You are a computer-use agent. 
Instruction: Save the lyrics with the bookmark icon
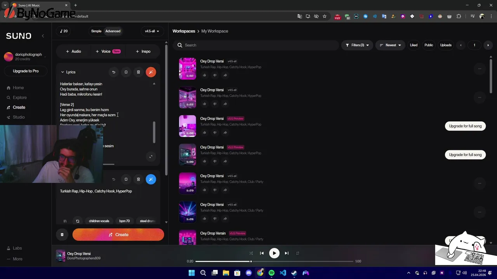click(126, 72)
